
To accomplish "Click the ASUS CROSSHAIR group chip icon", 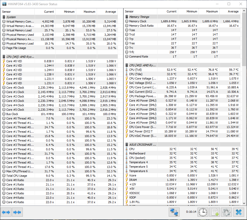I will [127, 144].
